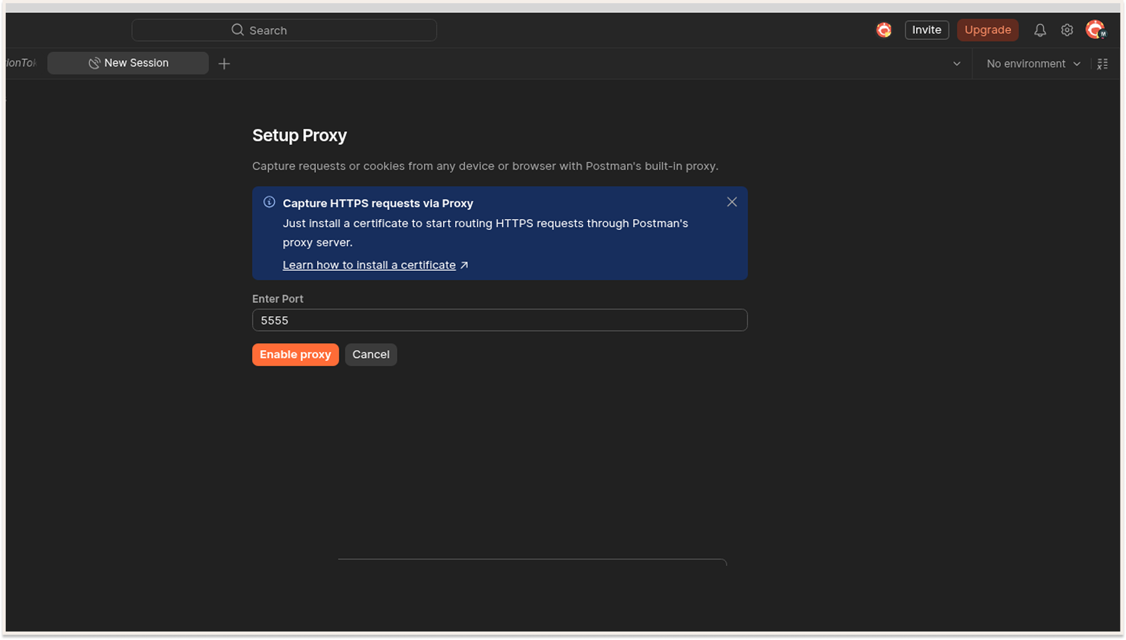The width and height of the screenshot is (1126, 640).
Task: Click the proxy capture icon on New Session tab
Action: click(94, 63)
